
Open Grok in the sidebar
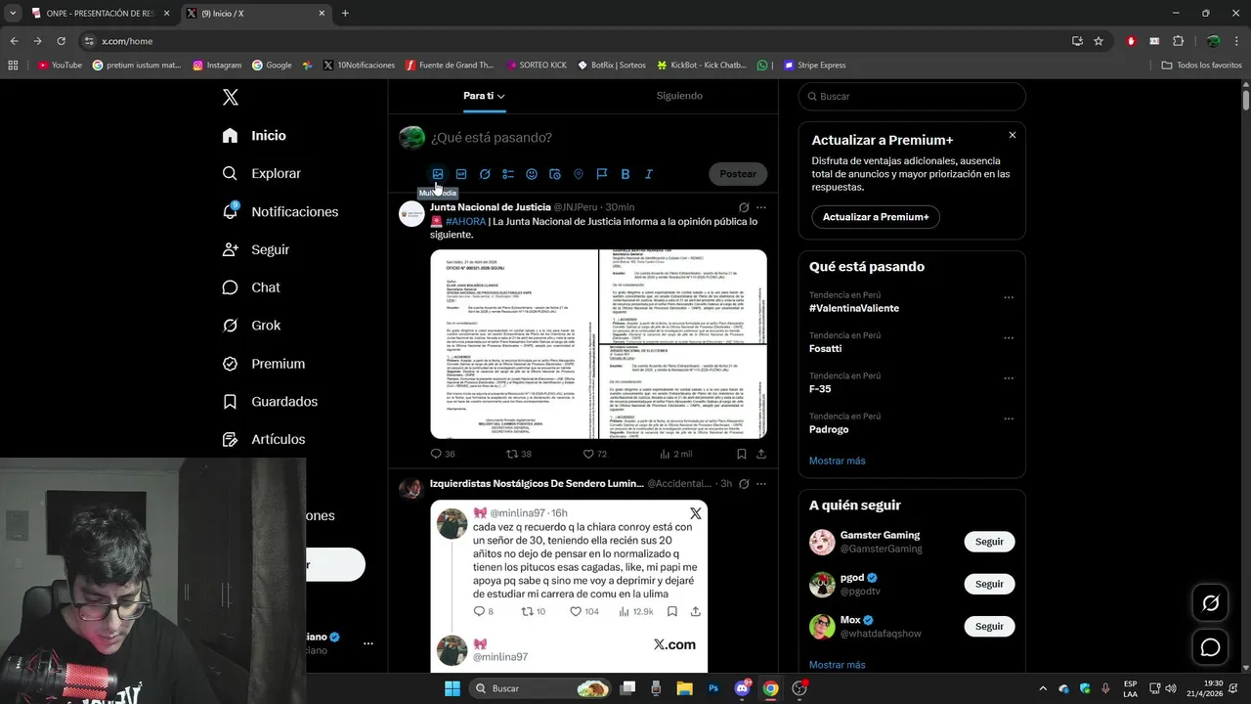click(x=250, y=326)
